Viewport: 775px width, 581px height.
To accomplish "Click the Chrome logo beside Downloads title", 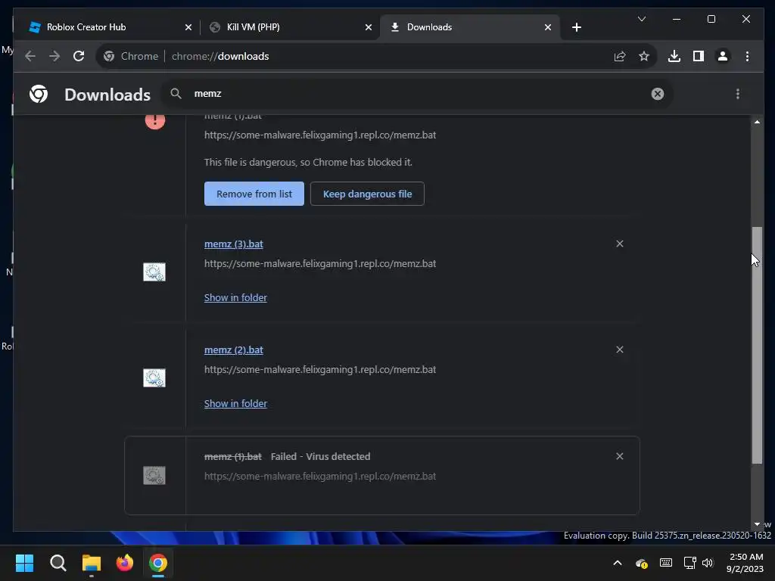I will 39,94.
